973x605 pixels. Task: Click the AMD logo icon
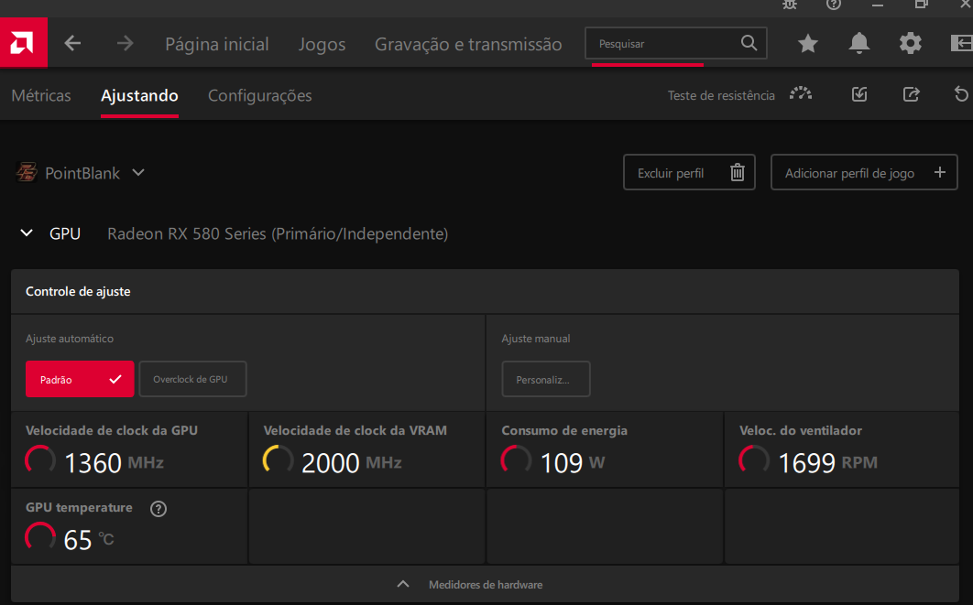coord(23,43)
